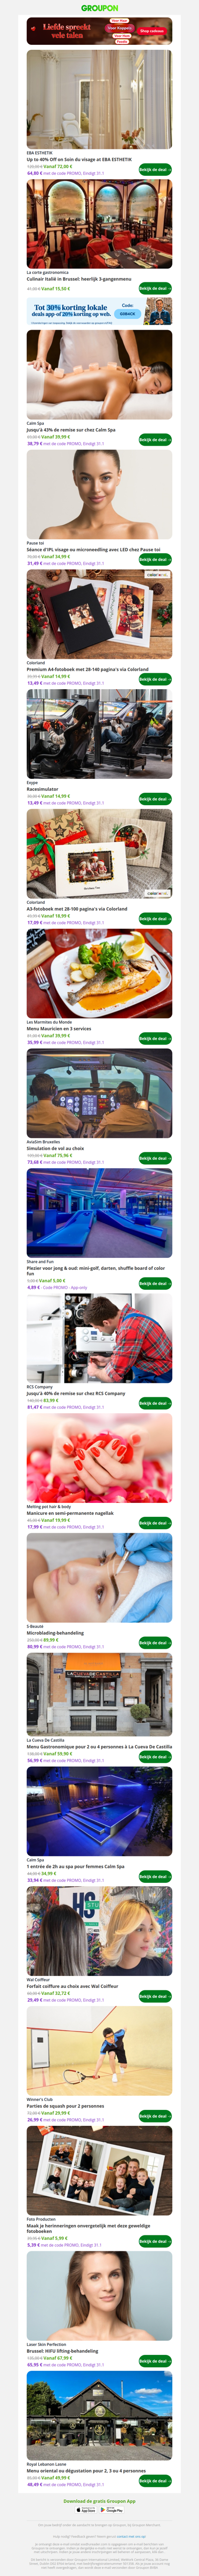199x2576 pixels.
Task: Click 'Bekijk de deal' for Wal Coiffeur
Action: coord(155,1996)
